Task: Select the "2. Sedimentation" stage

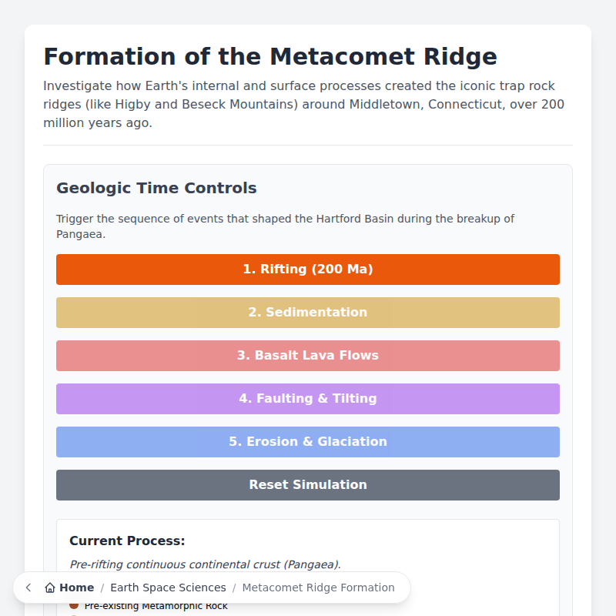Action: click(307, 313)
